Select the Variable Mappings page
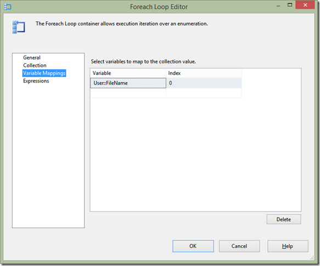Image resolution: width=320 pixels, height=266 pixels. click(44, 73)
